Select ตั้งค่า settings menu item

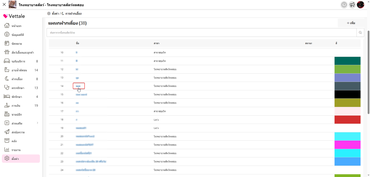15,159
